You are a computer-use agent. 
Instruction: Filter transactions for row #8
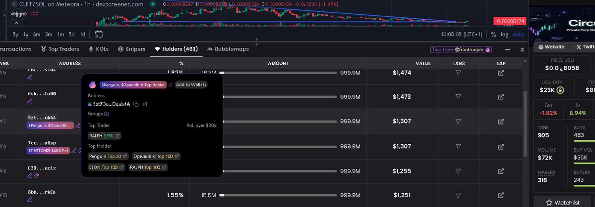coord(458,146)
